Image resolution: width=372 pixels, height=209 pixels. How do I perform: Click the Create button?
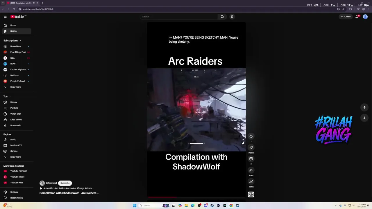pos(346,17)
